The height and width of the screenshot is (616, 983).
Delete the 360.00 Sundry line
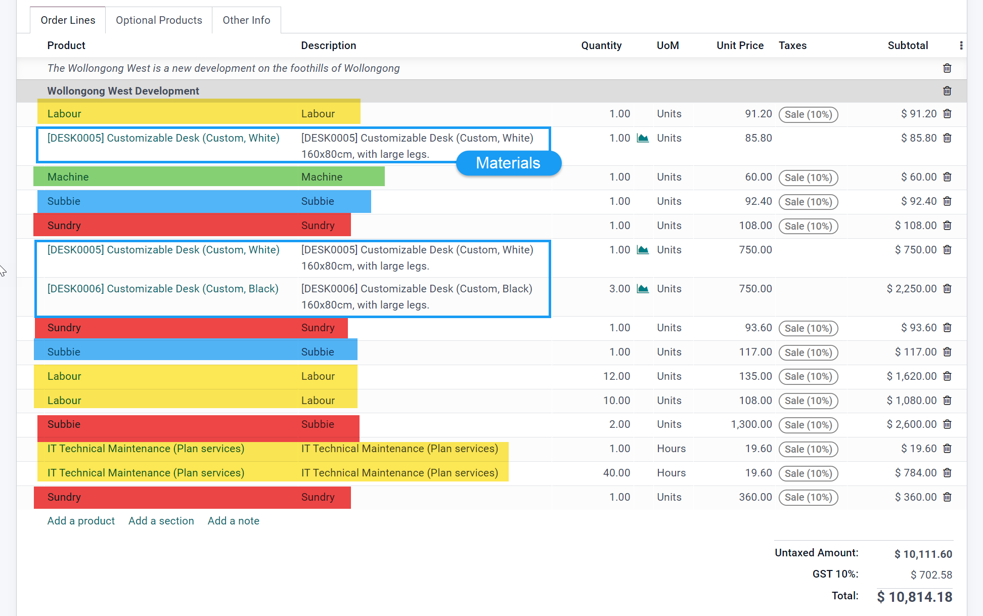pos(947,497)
